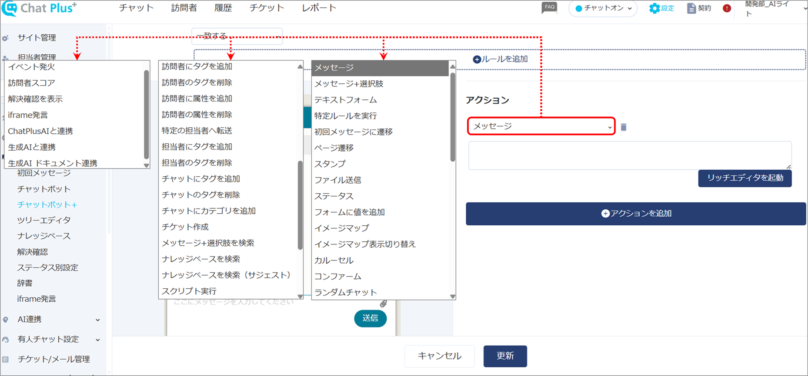
Task: Open ステータス別設定 in the sidebar
Action: 47,267
